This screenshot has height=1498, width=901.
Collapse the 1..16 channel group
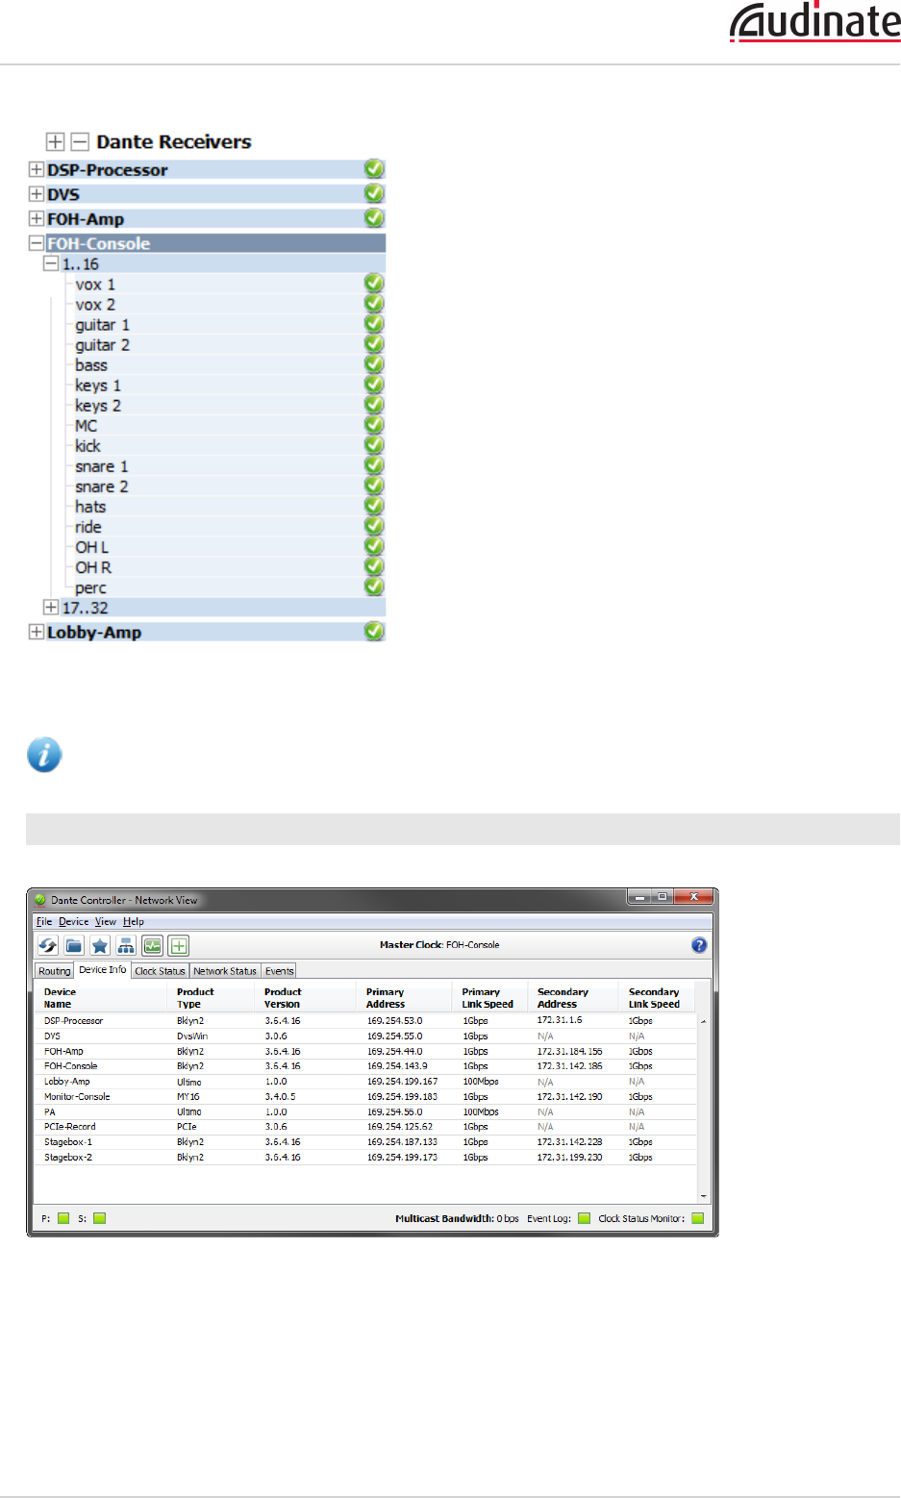pyautogui.click(x=51, y=263)
